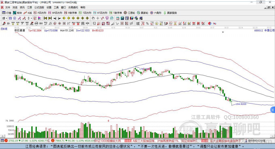The height and width of the screenshot is (149, 275).
Task: Click the 极反通道 indicator label
Action: (20, 31)
